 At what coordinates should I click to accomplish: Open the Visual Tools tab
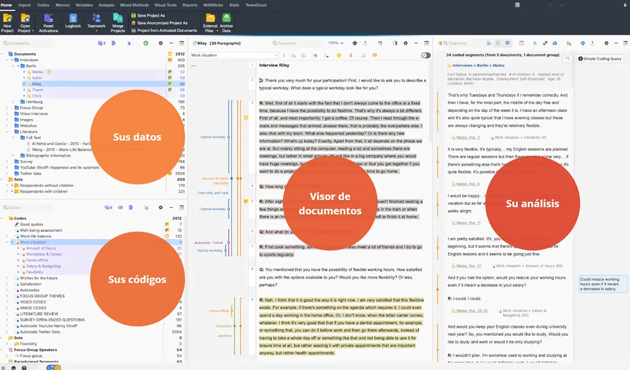(166, 5)
